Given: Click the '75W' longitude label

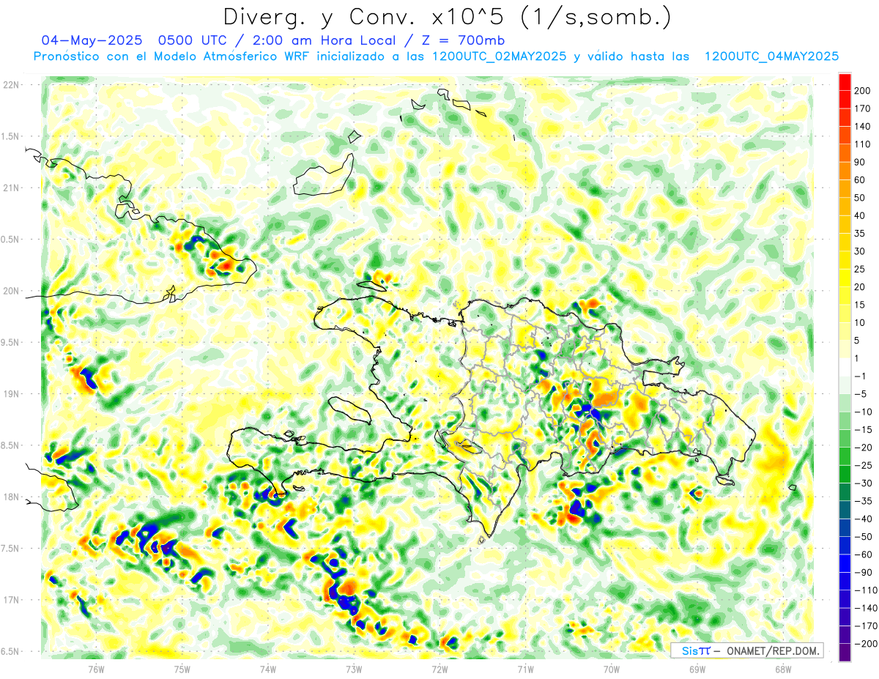Looking at the screenshot, I should (182, 669).
